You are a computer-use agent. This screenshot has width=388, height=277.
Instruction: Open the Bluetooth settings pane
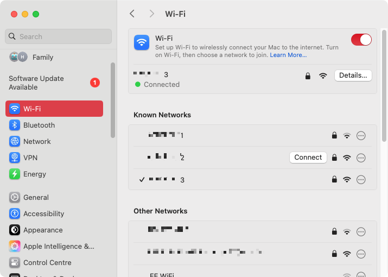click(x=54, y=125)
